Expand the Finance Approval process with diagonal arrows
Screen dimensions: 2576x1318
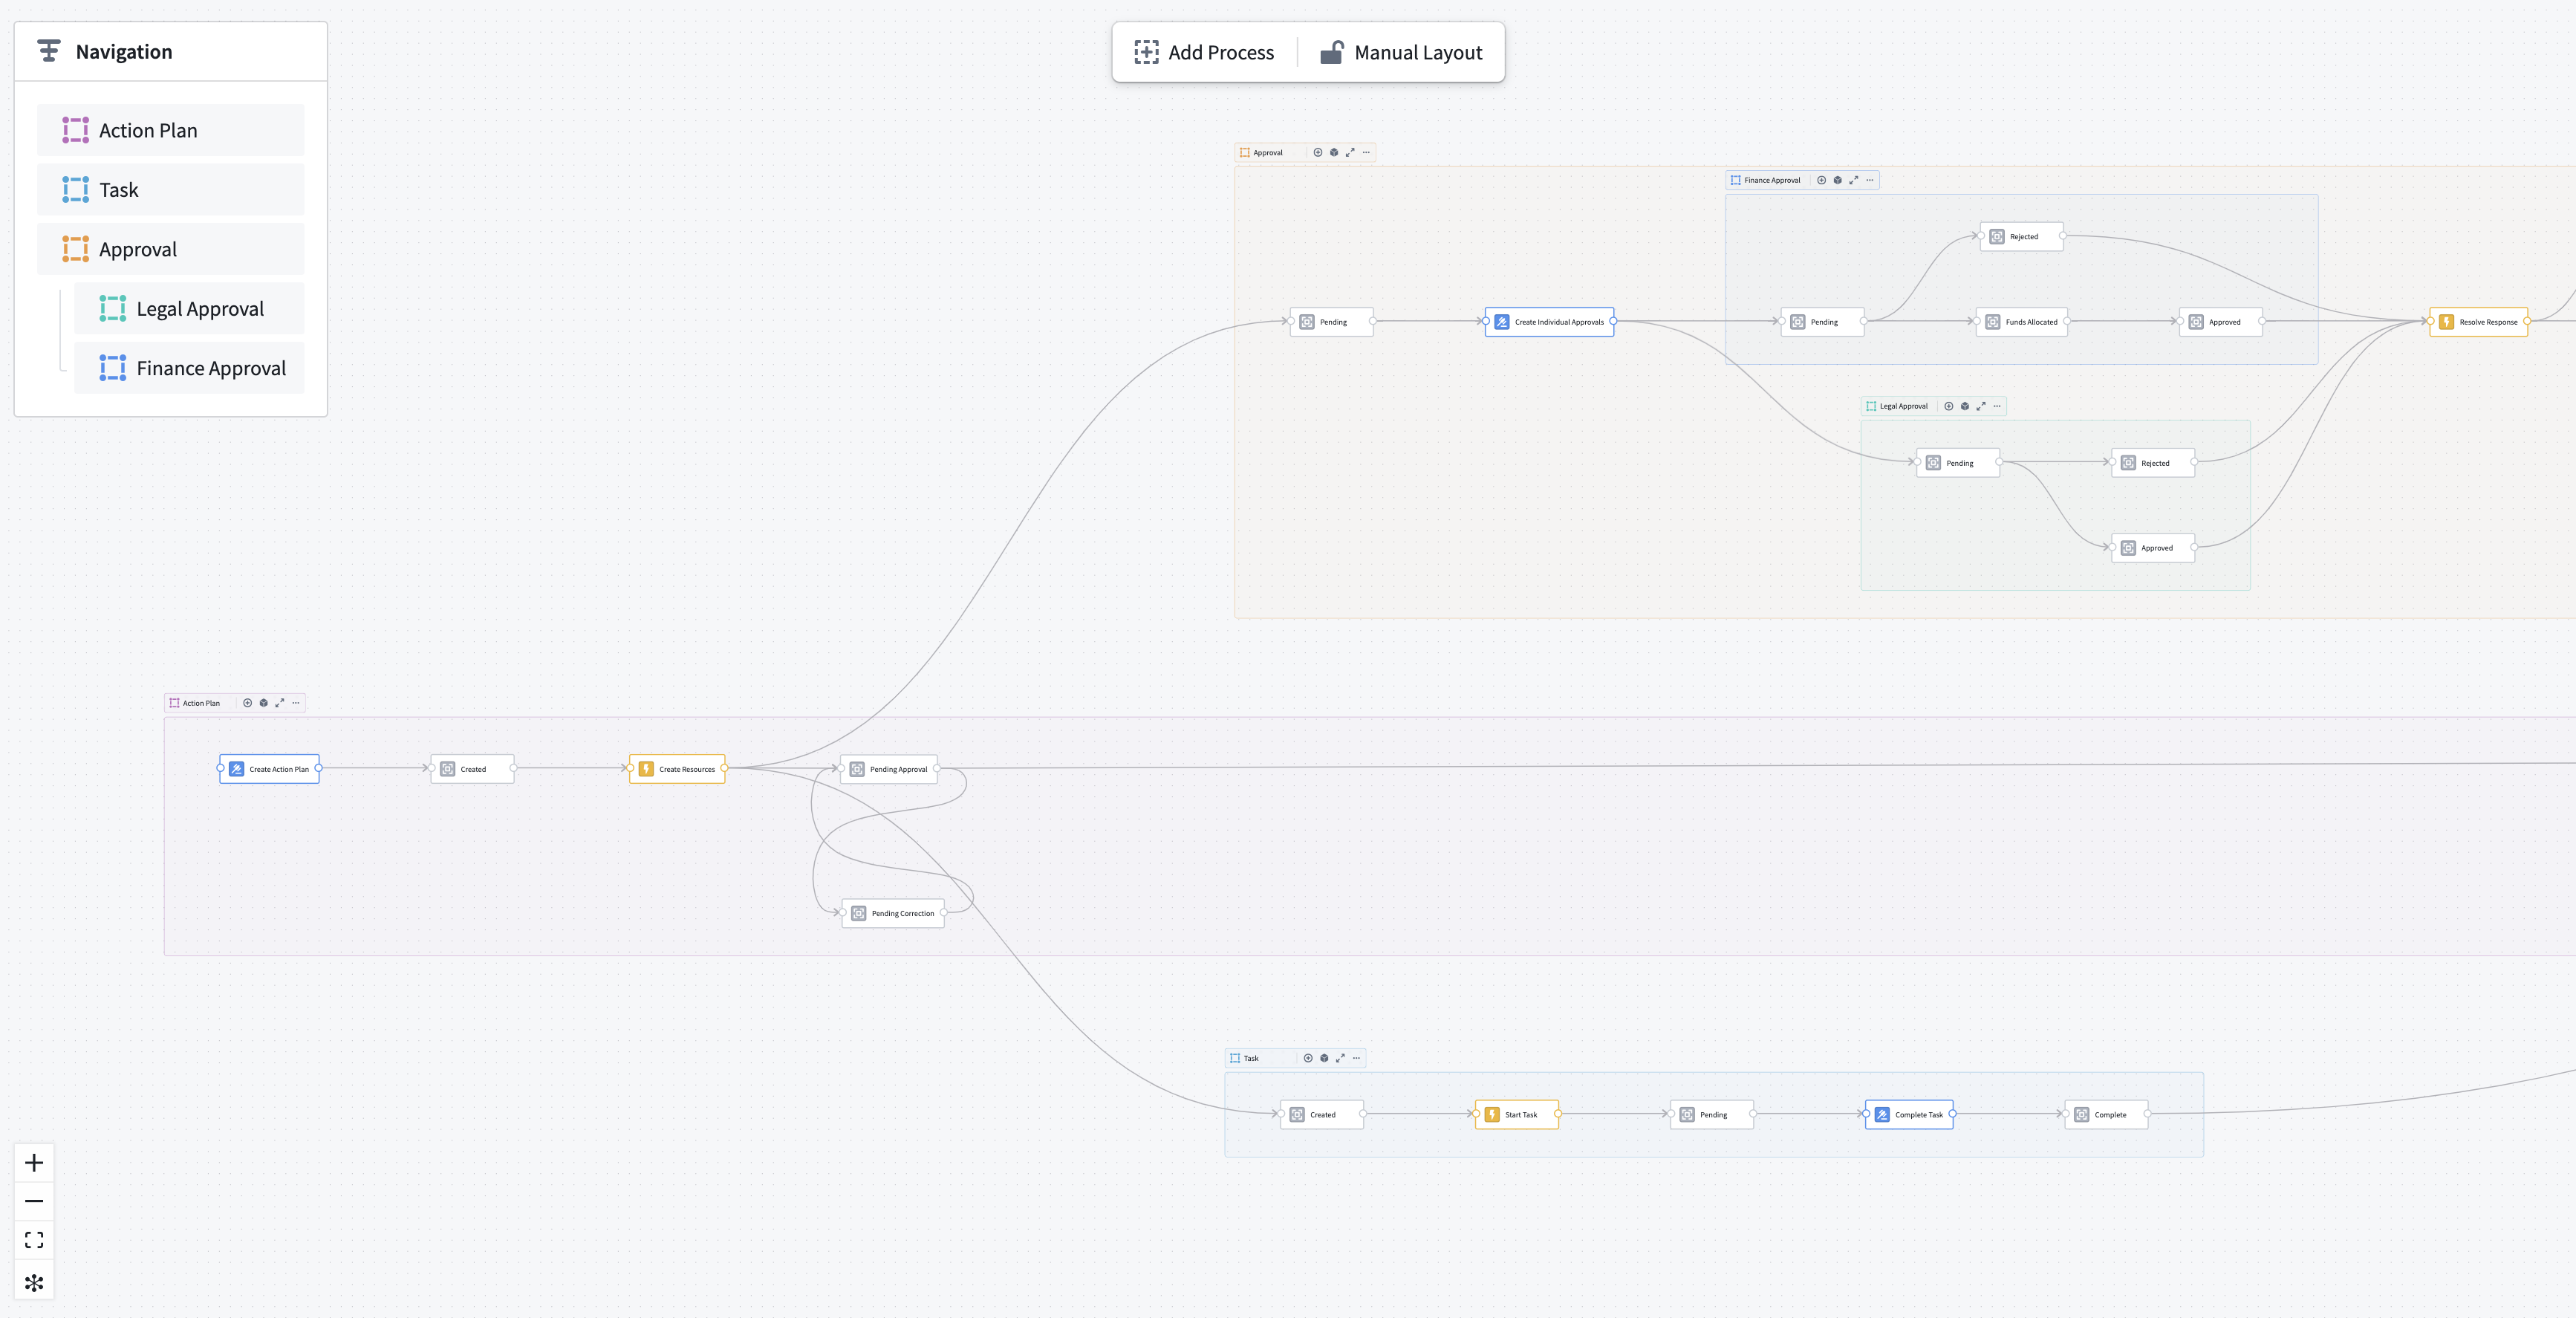(x=1853, y=180)
